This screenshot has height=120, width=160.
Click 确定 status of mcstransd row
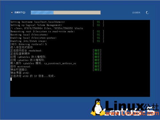97,67
